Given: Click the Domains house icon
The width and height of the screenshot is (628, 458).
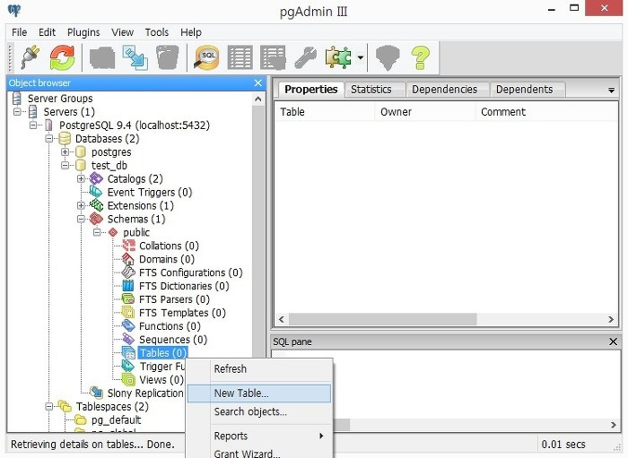Looking at the screenshot, I should click(x=128, y=259).
